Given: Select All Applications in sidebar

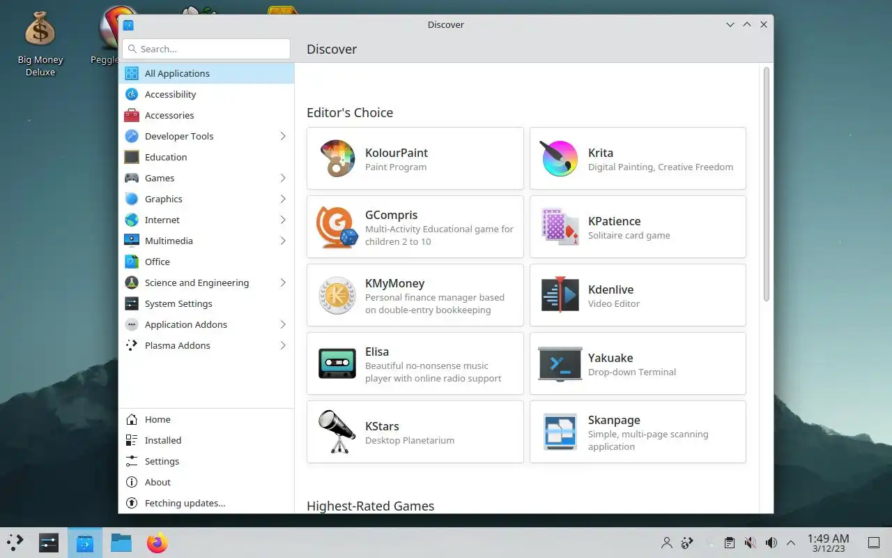Looking at the screenshot, I should 206,73.
